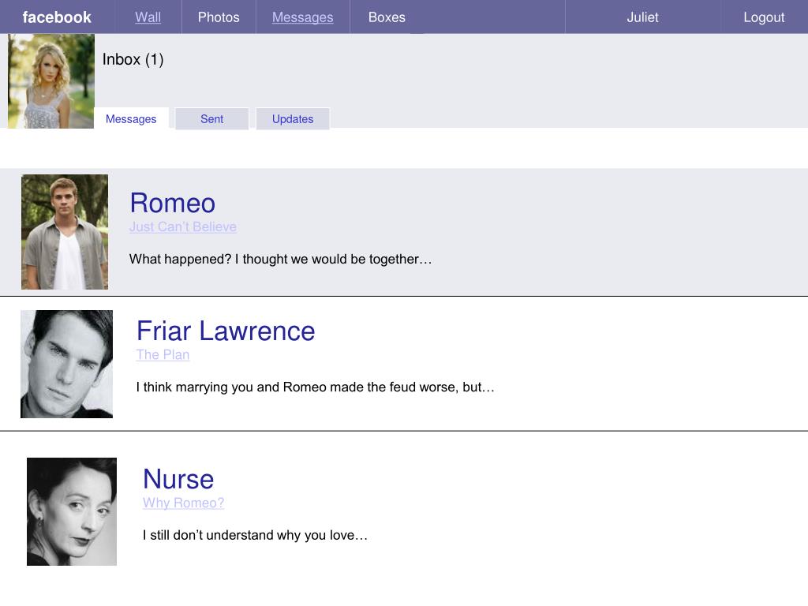808x606 pixels.
Task: Go to Photos in the top bar
Action: pyautogui.click(x=219, y=17)
